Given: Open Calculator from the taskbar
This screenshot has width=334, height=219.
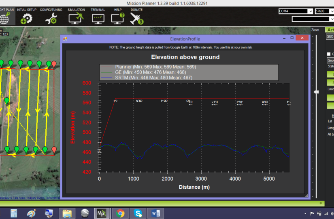Looking at the screenshot, I should (x=14, y=213).
